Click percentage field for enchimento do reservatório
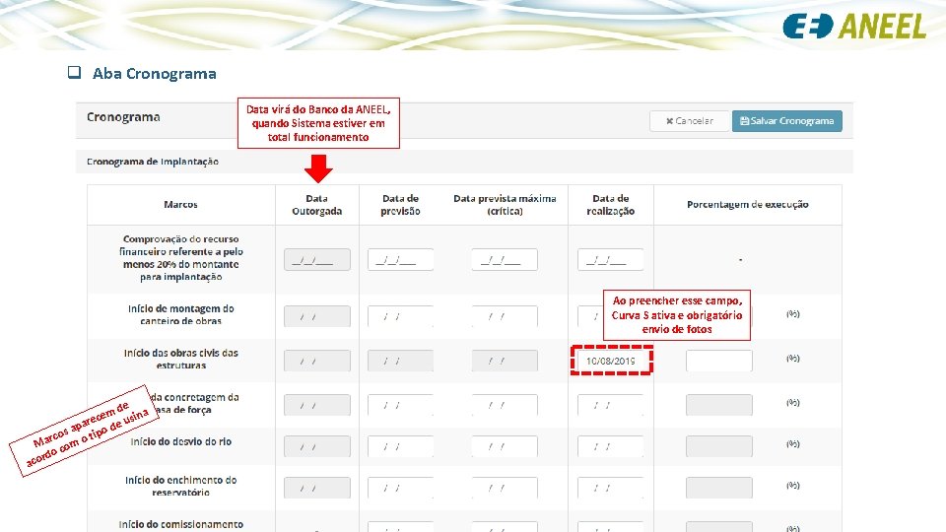The height and width of the screenshot is (532, 946). click(x=719, y=488)
